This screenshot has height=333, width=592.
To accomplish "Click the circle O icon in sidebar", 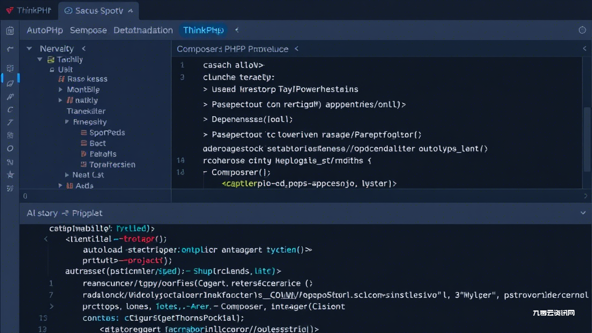I will click(x=10, y=149).
